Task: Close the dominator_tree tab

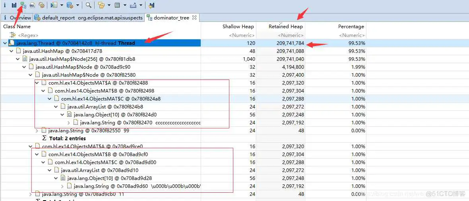Action: point(194,17)
